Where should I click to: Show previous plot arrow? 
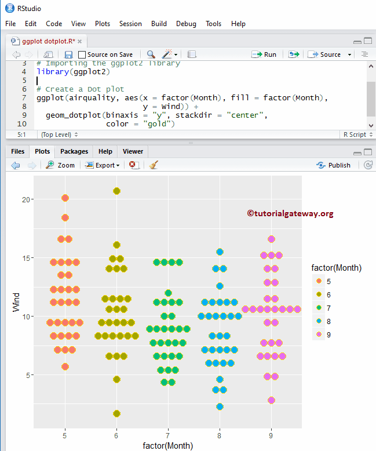(16, 165)
